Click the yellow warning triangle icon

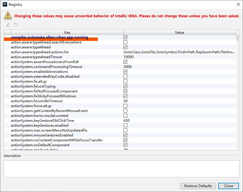[x=8, y=15]
